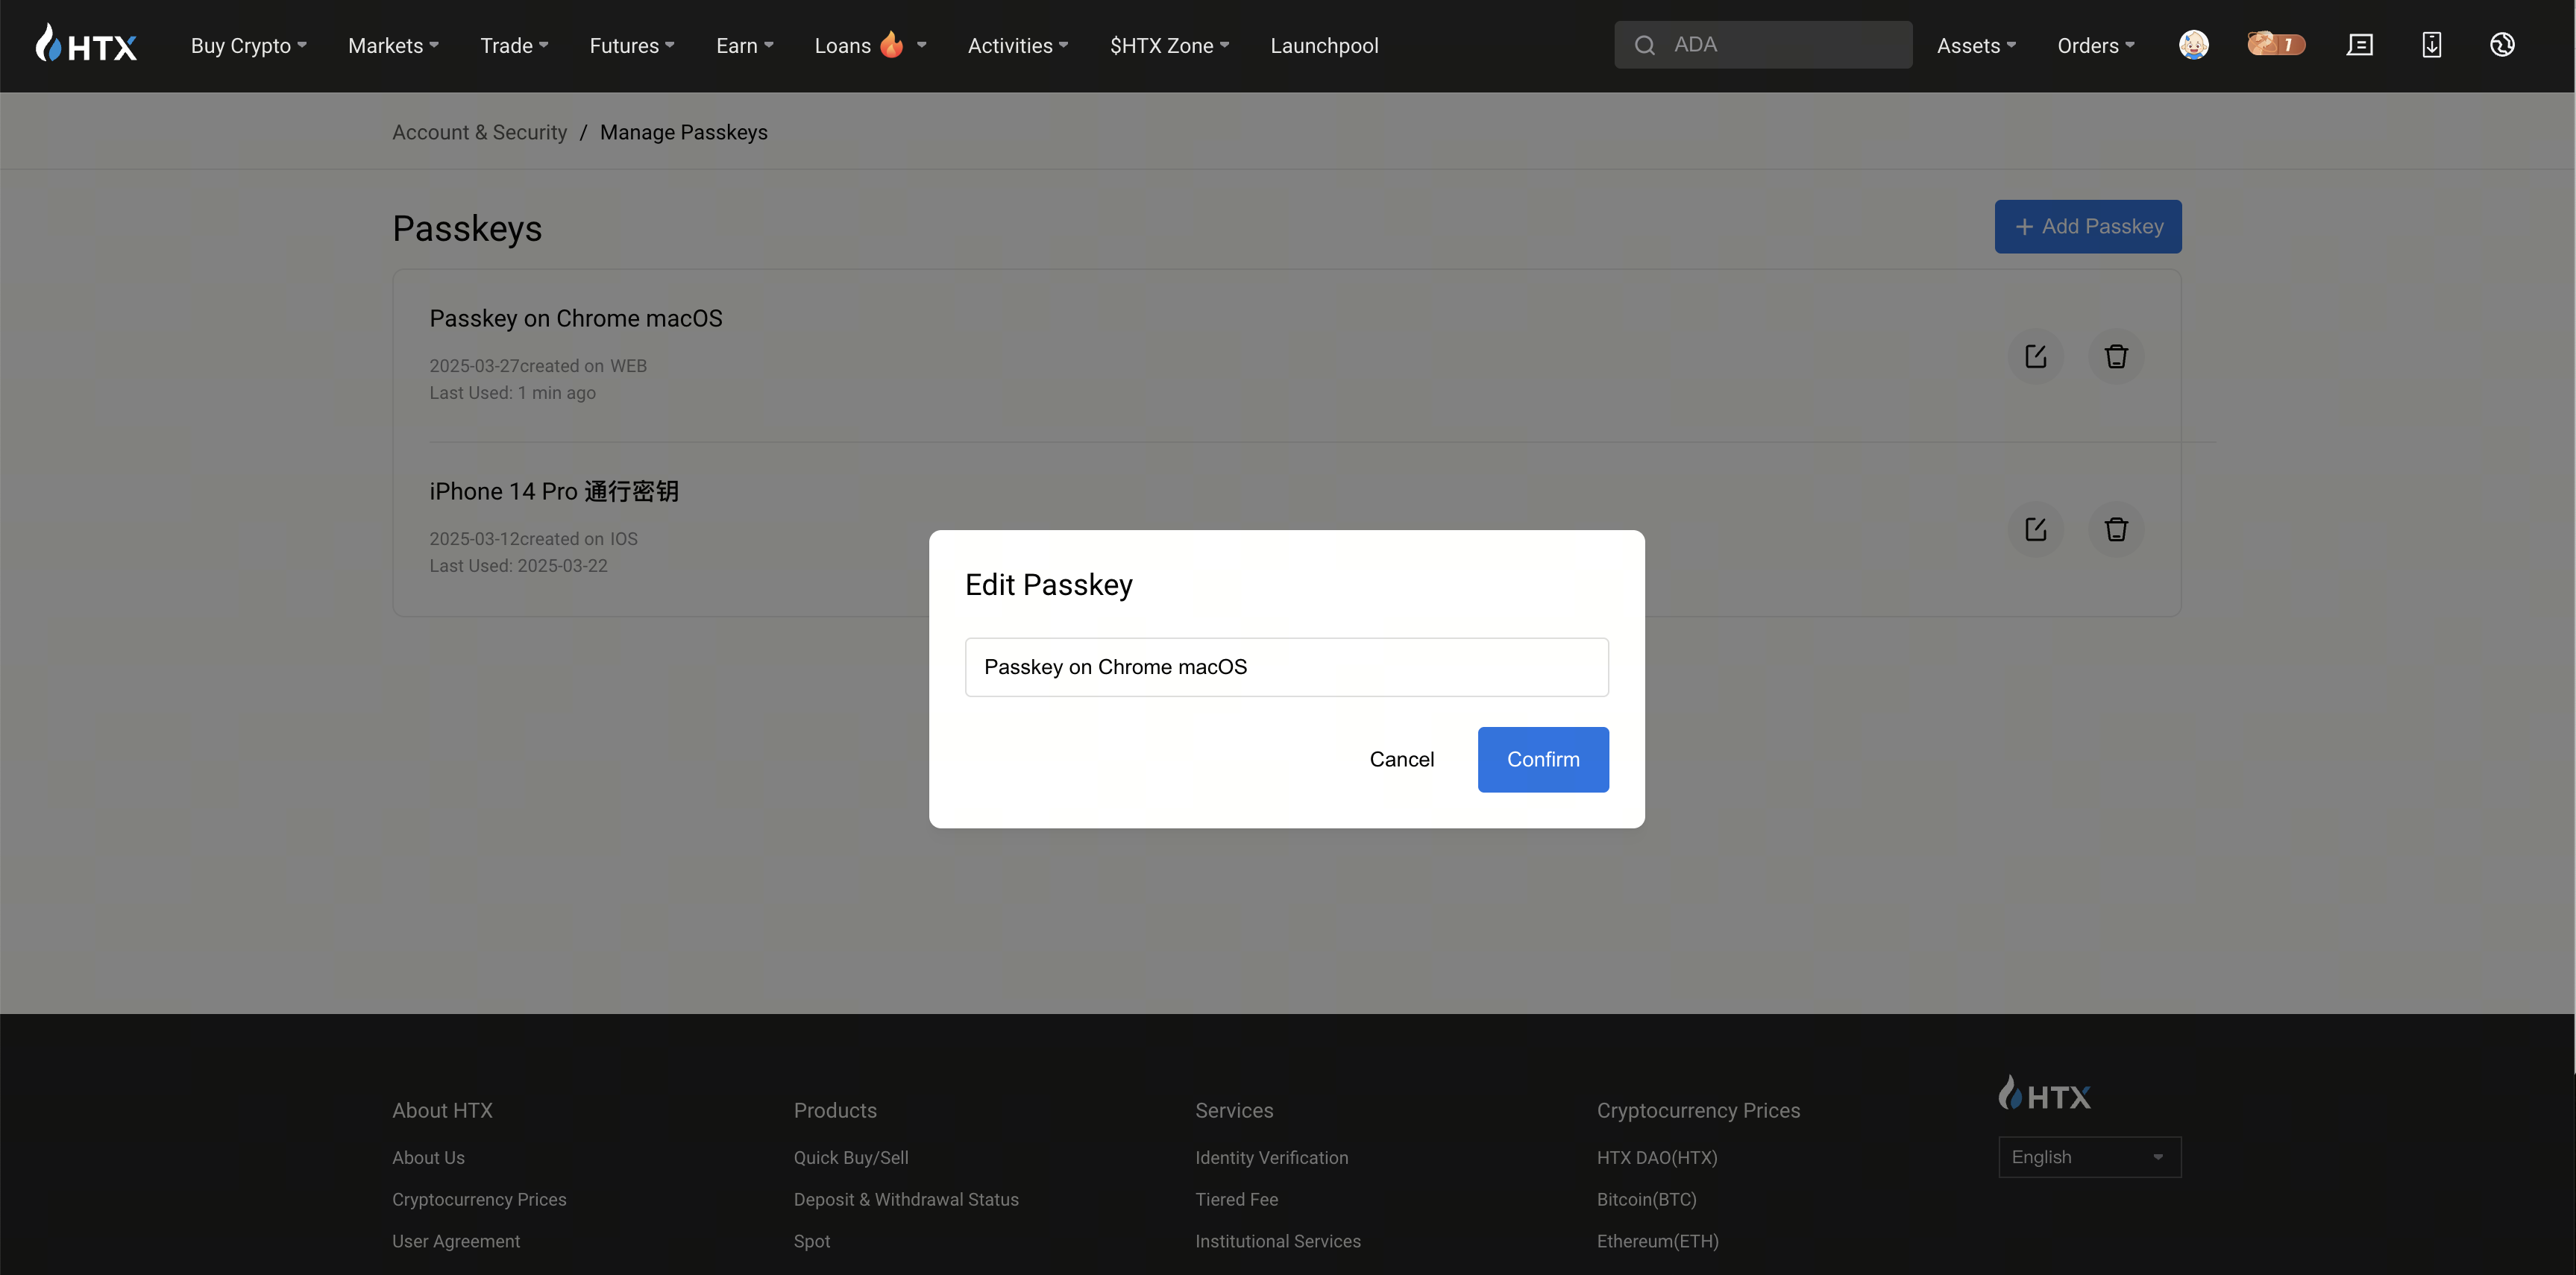2576x1275 pixels.
Task: Click the search magnifier icon
Action: click(1645, 45)
